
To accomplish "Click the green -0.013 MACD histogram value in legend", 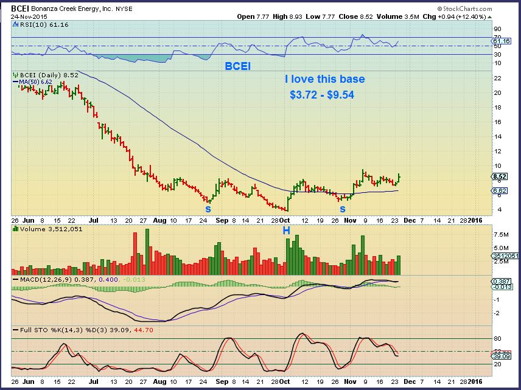I will point(134,280).
